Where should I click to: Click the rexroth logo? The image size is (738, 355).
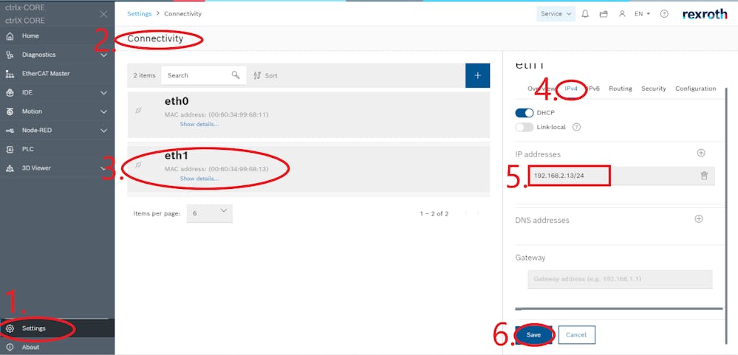click(x=705, y=14)
